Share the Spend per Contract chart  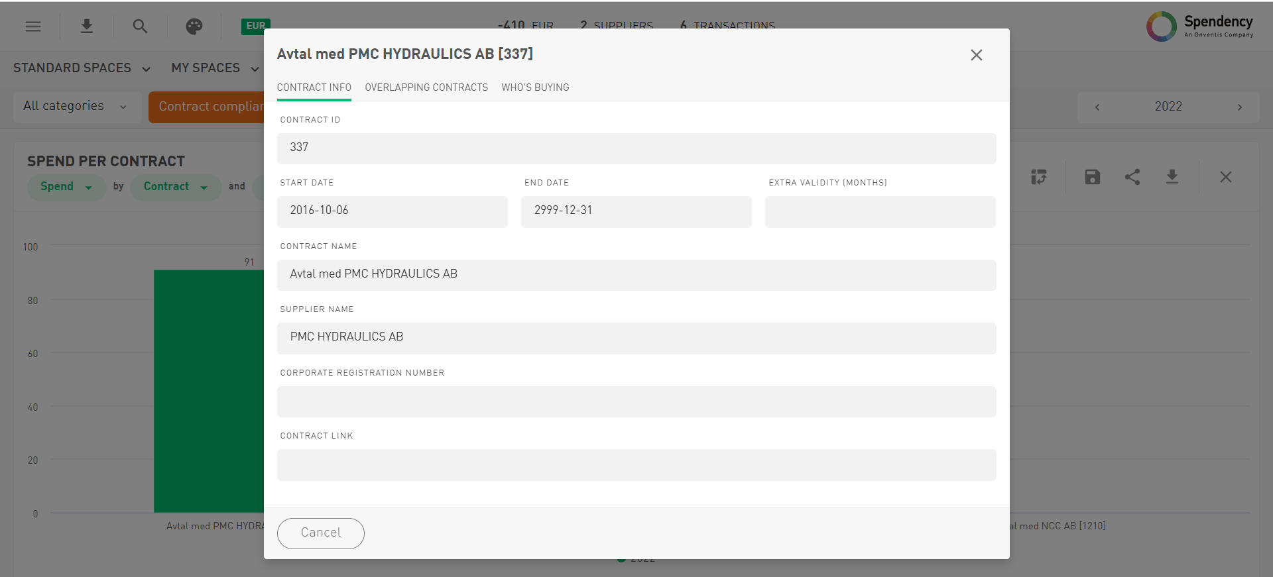click(x=1132, y=177)
